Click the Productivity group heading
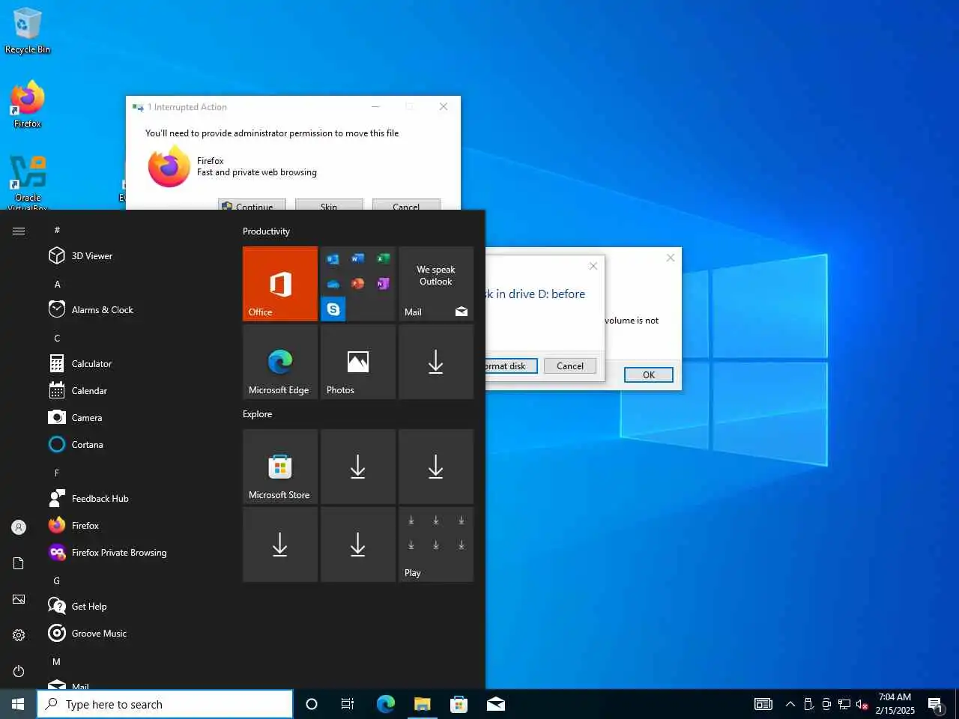Image resolution: width=959 pixels, height=719 pixels. point(266,231)
